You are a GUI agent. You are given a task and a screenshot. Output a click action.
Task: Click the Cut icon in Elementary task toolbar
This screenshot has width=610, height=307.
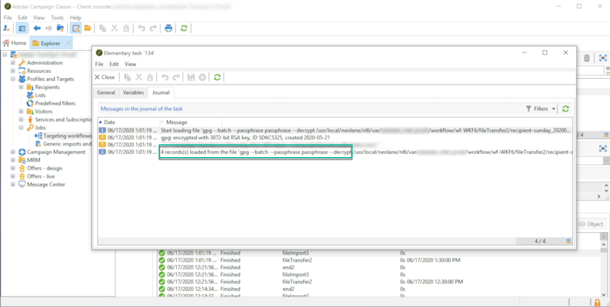139,77
